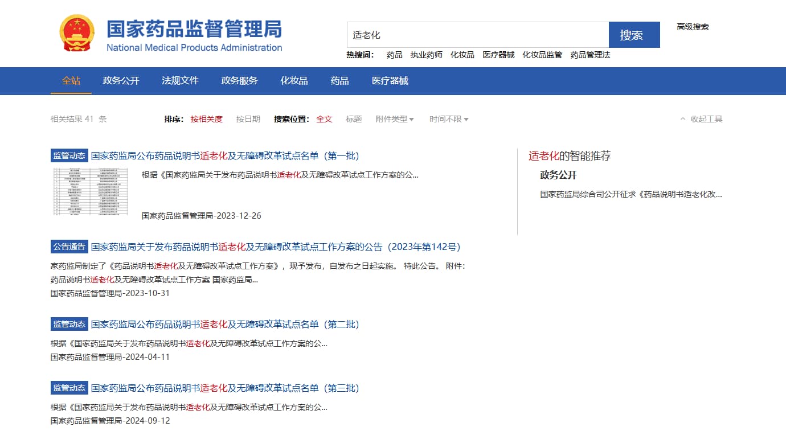This screenshot has height=439, width=786.
Task: Switch to the 政务服务 tab
Action: [x=239, y=81]
